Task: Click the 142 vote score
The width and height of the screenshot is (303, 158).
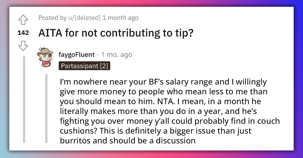Action: [23, 32]
